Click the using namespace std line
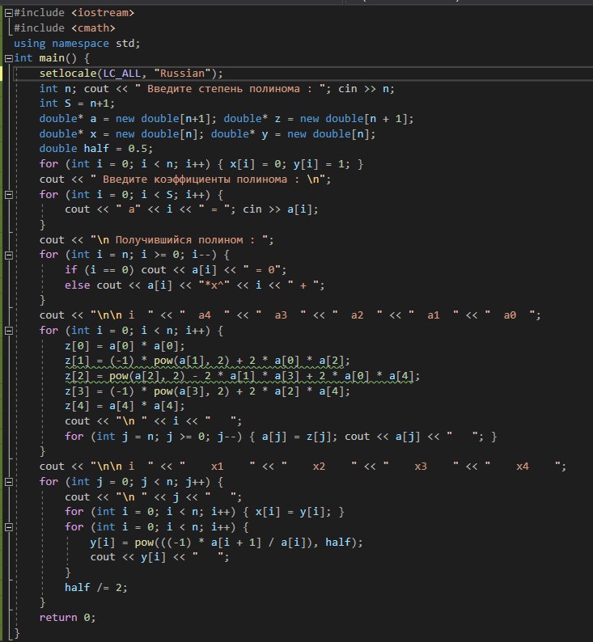593x642 pixels. pos(71,44)
